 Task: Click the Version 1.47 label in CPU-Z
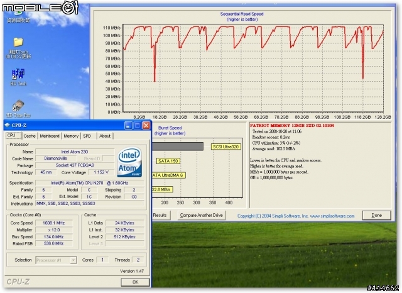[x=132, y=271]
